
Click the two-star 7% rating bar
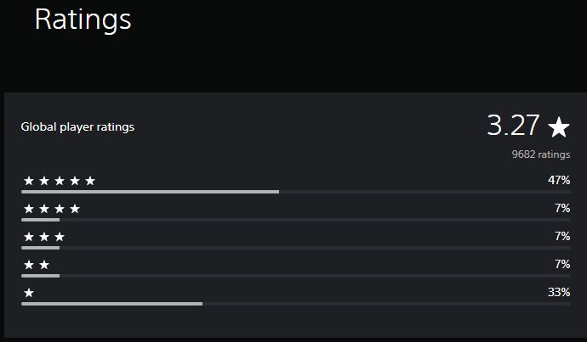click(296, 276)
